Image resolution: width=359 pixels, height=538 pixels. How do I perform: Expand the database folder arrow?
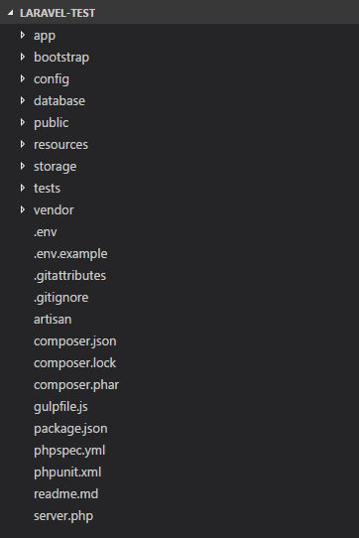pos(23,100)
